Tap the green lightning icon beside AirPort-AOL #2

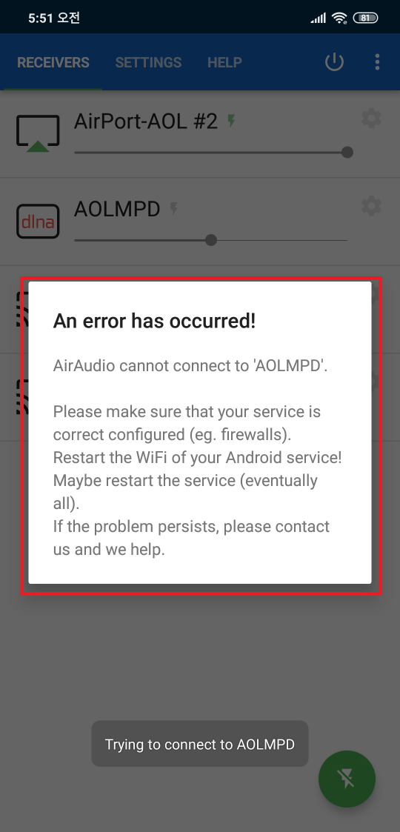tap(231, 122)
